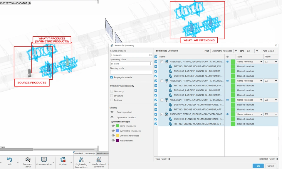Click the Update icon
Screen dimensions: 282x169
click(63, 160)
